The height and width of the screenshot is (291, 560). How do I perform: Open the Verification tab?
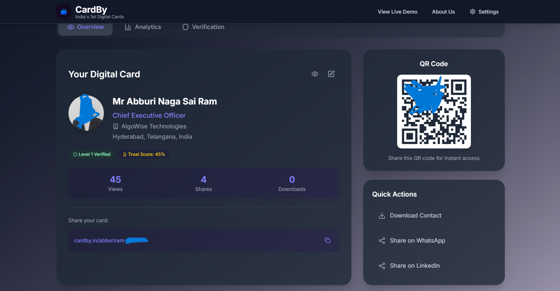(x=203, y=27)
